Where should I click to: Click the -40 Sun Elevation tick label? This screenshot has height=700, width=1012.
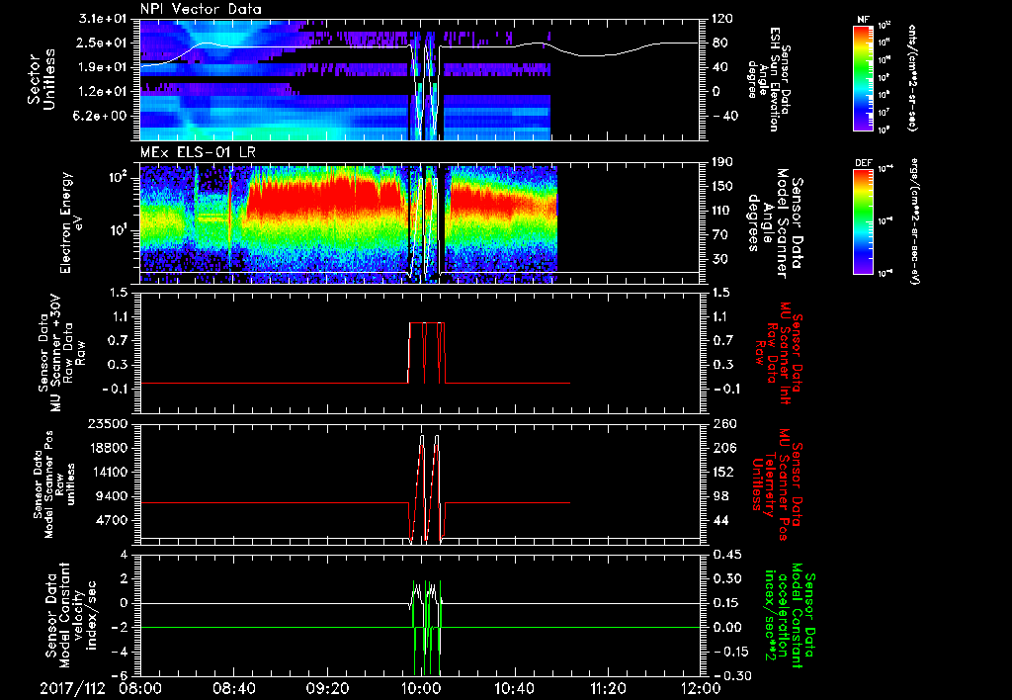point(723,117)
